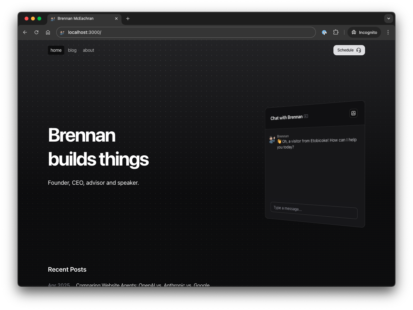Open a new browser tab
The image size is (413, 310).
(x=128, y=19)
